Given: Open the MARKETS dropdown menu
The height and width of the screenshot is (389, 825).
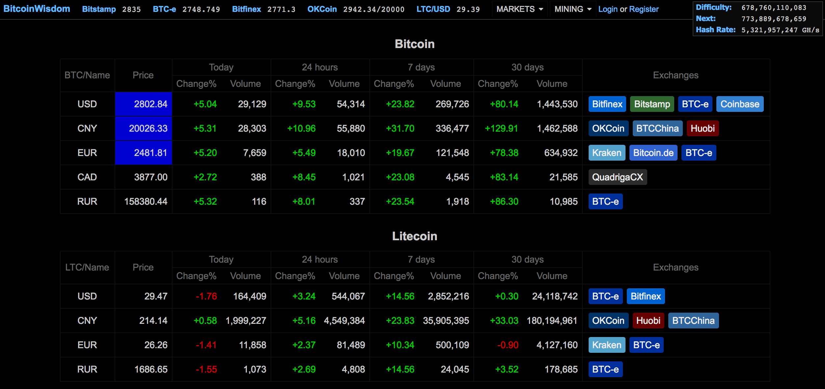Looking at the screenshot, I should coord(519,9).
